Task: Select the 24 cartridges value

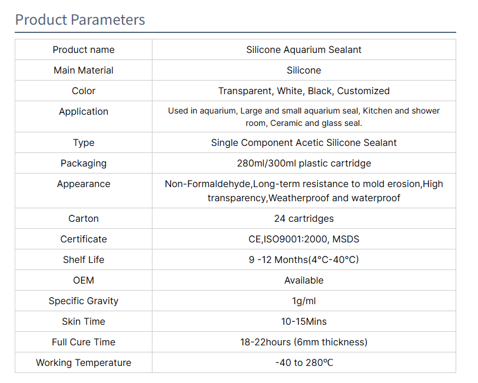Action: tap(304, 218)
